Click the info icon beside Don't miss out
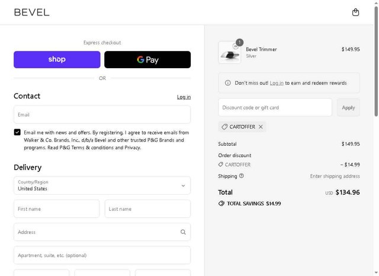This screenshot has height=276, width=379. point(227,83)
